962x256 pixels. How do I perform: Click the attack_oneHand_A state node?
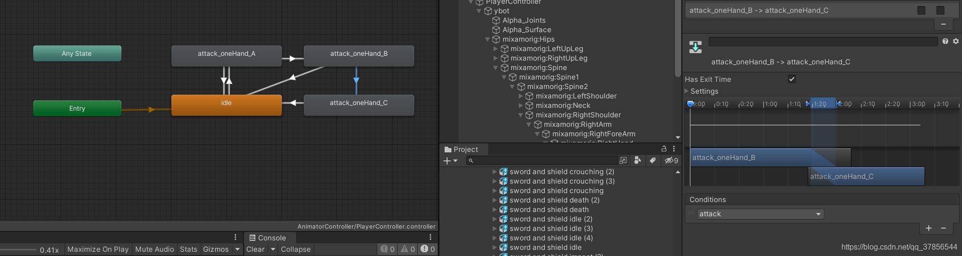226,56
